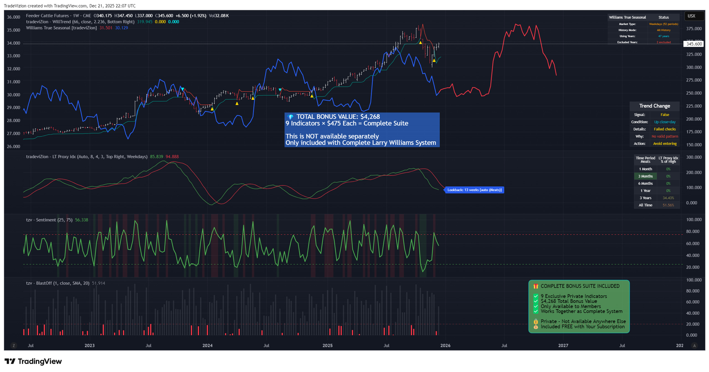Screen dimensions: 709x372
Task: Click the No valid pattern value
Action: [x=665, y=136]
